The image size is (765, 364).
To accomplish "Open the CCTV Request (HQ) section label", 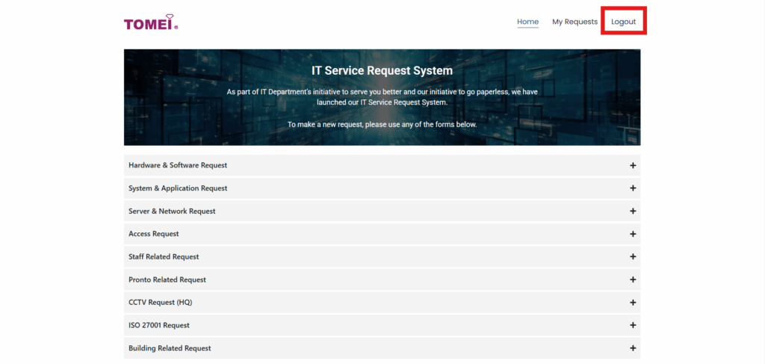I will tap(161, 303).
